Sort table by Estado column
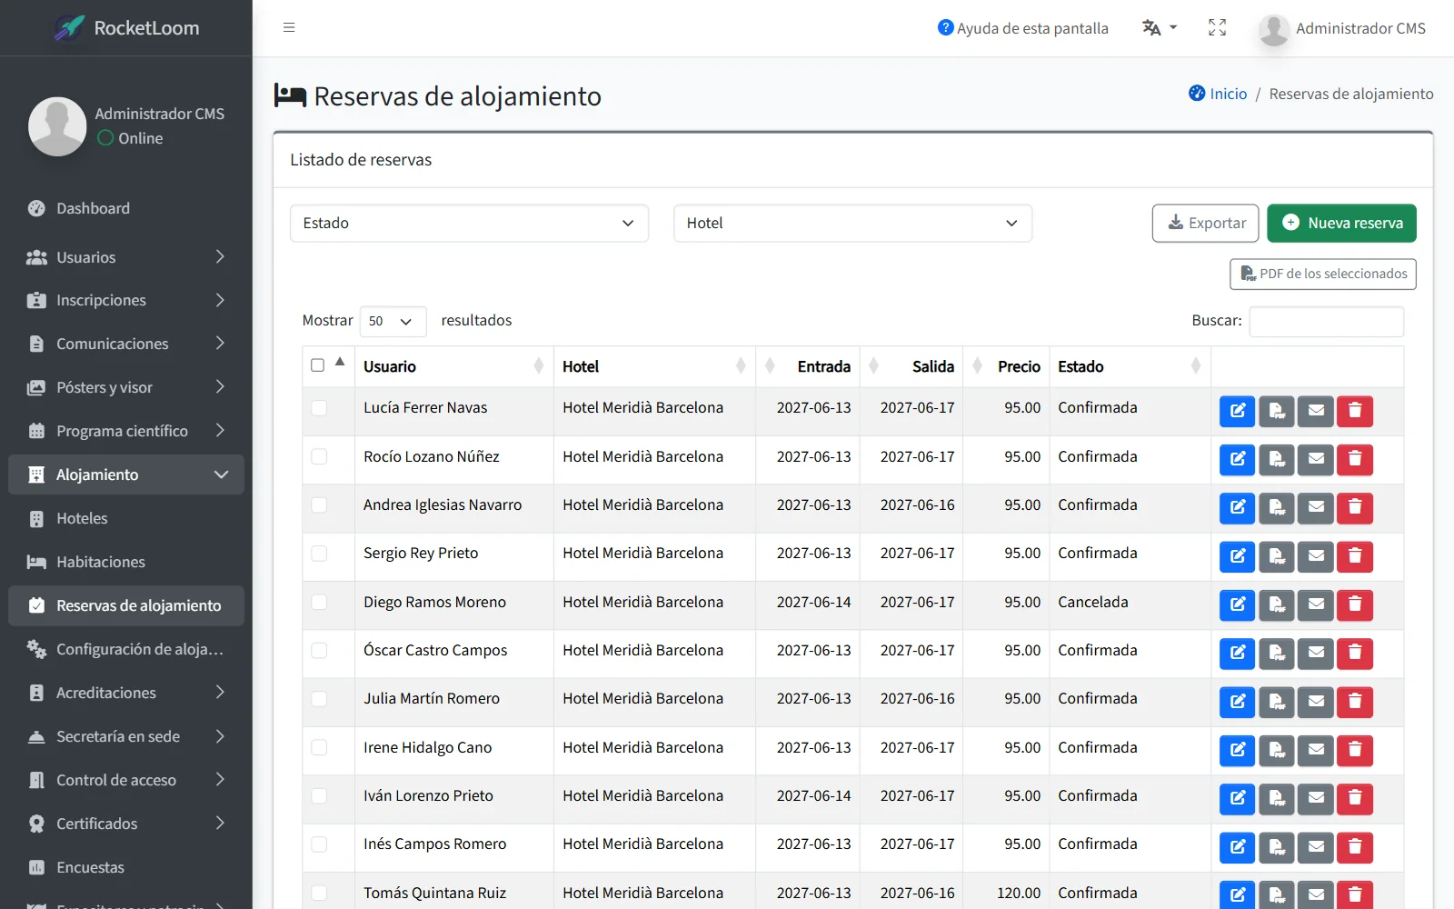The width and height of the screenshot is (1454, 909). tap(1130, 366)
